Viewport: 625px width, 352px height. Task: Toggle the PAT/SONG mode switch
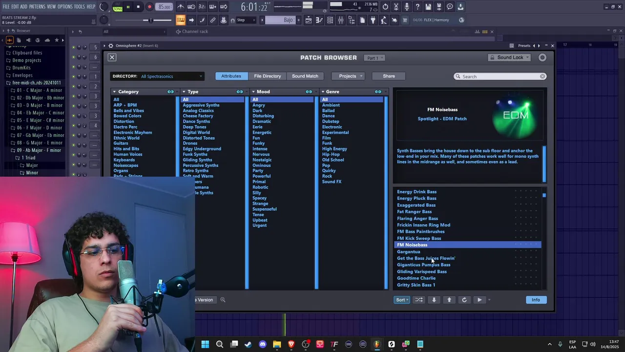(118, 7)
